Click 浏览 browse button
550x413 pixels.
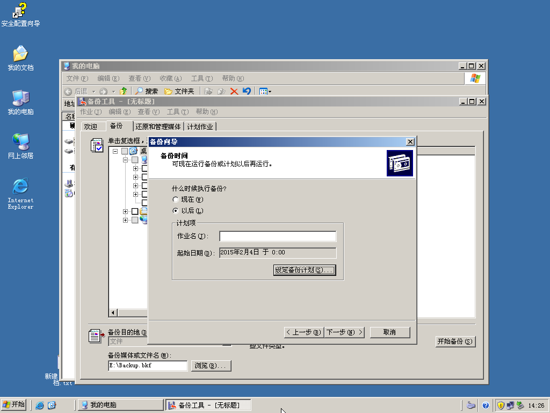211,366
